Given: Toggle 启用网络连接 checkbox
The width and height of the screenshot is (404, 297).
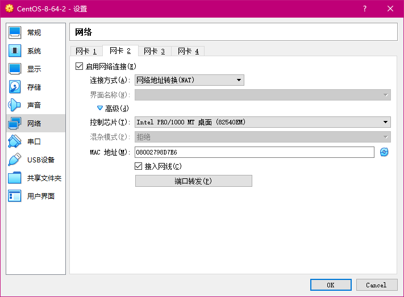Looking at the screenshot, I should [x=79, y=66].
